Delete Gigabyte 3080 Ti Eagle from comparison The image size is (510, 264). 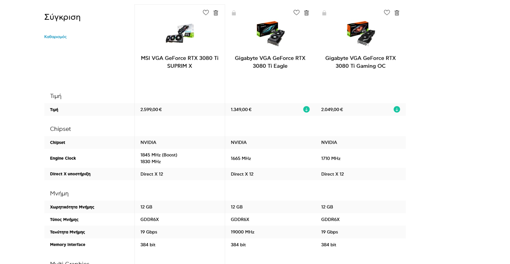pos(306,13)
